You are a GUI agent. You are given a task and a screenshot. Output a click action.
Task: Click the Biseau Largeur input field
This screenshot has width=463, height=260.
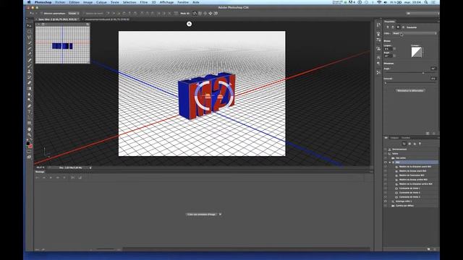pos(388,49)
